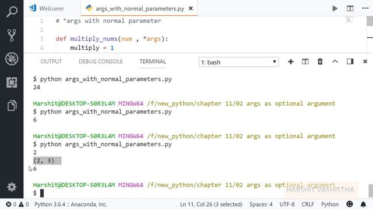
Task: Split the terminal panel
Action: coord(305,62)
